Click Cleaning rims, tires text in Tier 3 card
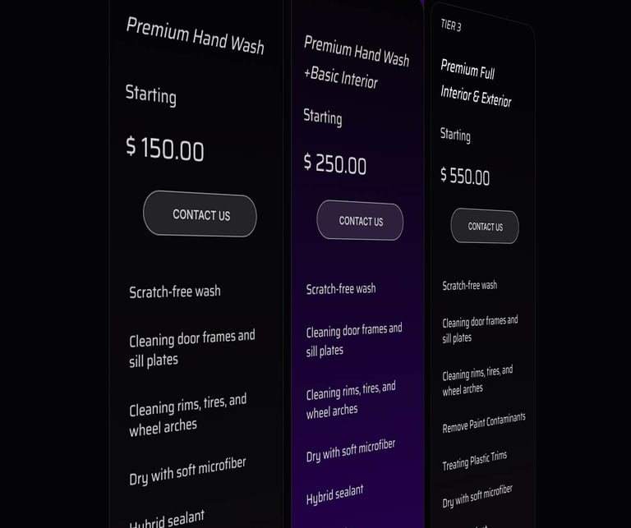Image resolution: width=631 pixels, height=528 pixels. coord(477,381)
